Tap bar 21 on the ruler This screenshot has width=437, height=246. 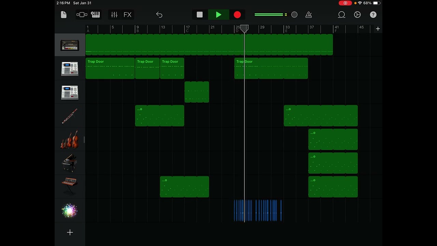click(212, 27)
